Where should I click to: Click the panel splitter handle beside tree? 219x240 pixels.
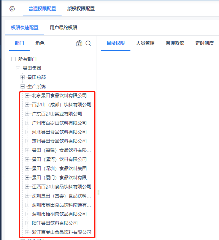pos(98,193)
